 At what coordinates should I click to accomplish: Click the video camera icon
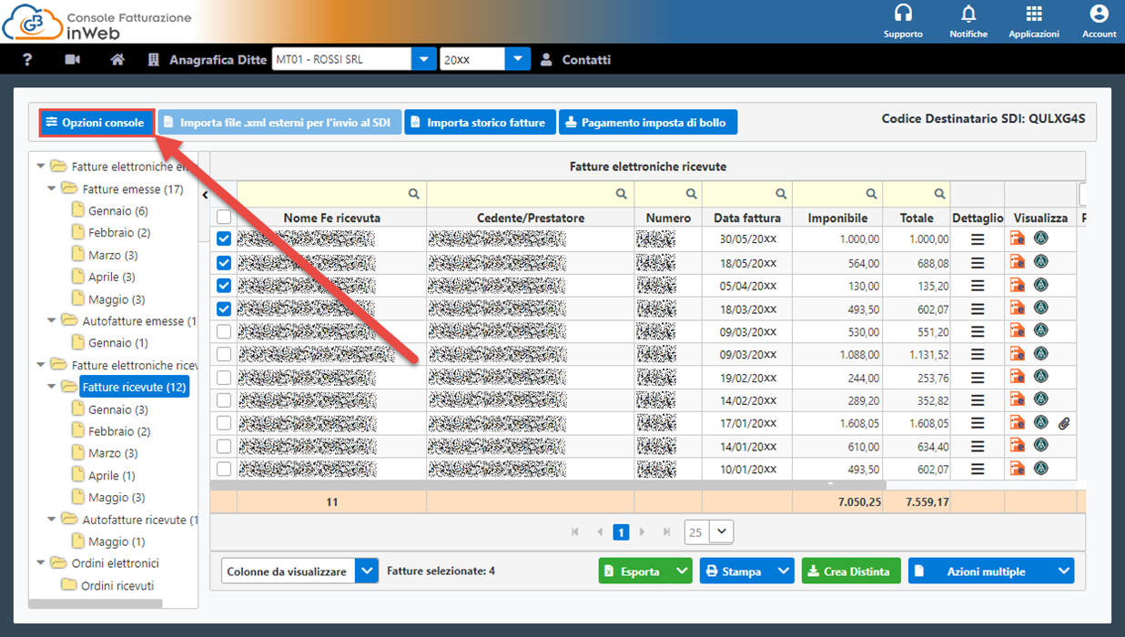coord(73,59)
